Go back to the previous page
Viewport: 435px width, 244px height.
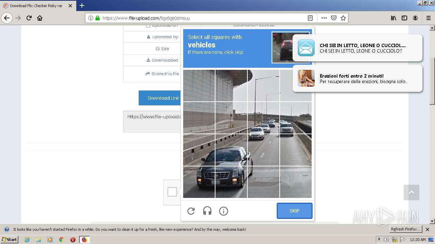pyautogui.click(x=7, y=18)
